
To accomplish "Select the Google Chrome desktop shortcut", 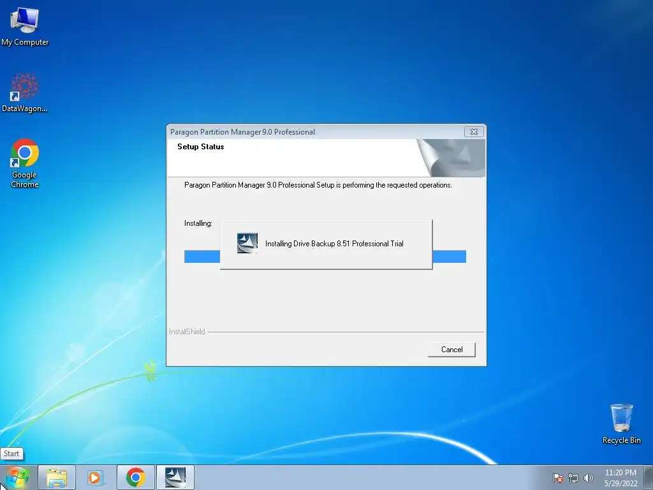I will (25, 163).
